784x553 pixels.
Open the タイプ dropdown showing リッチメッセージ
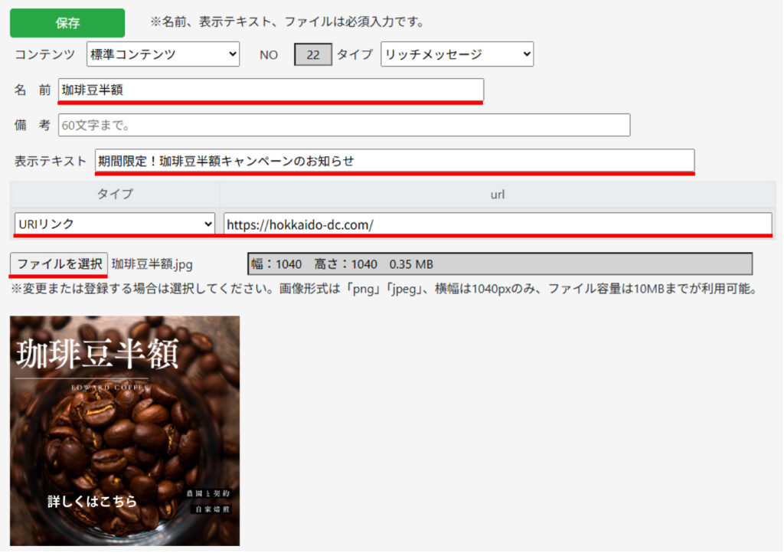tap(457, 54)
